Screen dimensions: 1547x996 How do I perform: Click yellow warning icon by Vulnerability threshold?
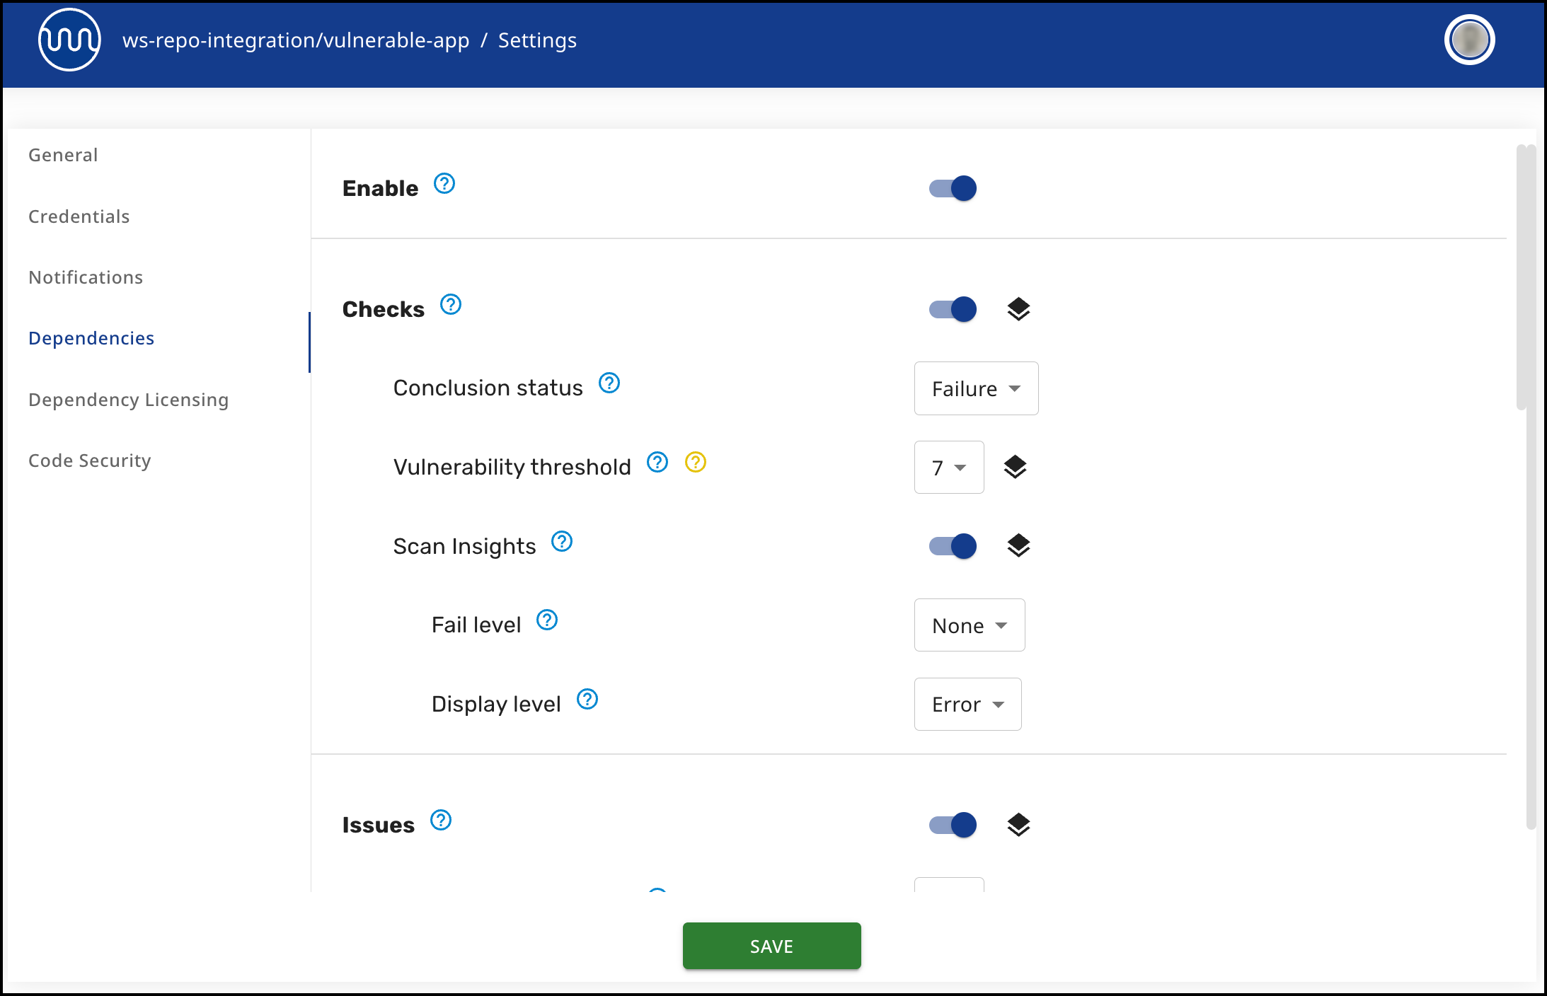click(x=696, y=463)
